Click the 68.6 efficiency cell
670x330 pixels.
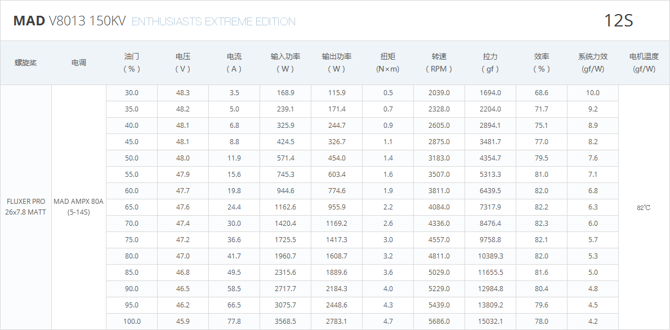(x=542, y=93)
